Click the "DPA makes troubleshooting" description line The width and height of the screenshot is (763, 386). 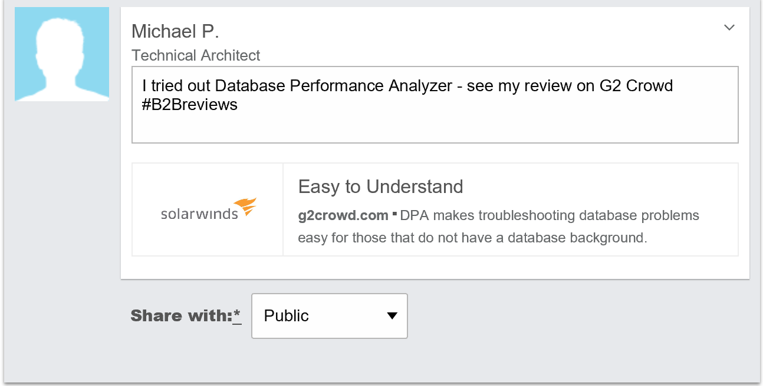tap(550, 215)
